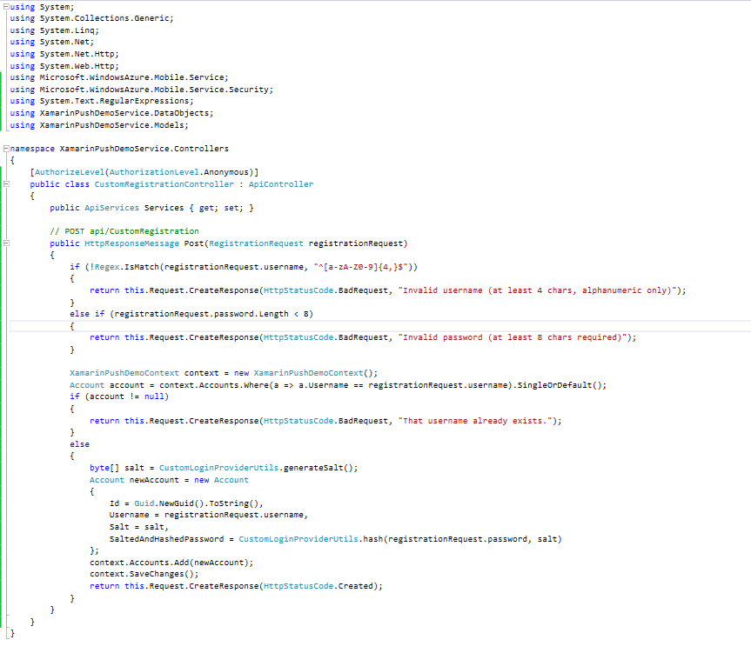
Task: Collapse the CustomRegistrationController class block
Action: [x=6, y=183]
